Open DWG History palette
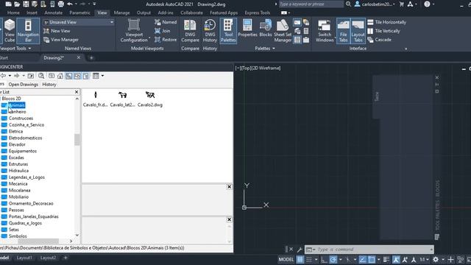The height and width of the screenshot is (265, 471). pyautogui.click(x=210, y=31)
